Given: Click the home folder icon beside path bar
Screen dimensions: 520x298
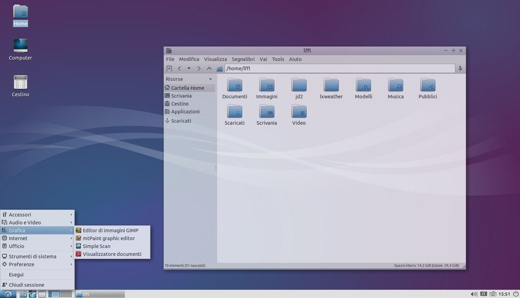Looking at the screenshot, I should 220,69.
